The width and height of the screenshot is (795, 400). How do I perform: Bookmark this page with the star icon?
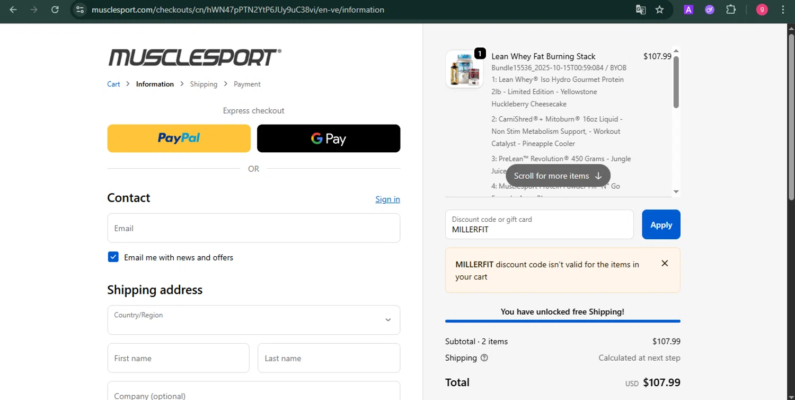659,10
